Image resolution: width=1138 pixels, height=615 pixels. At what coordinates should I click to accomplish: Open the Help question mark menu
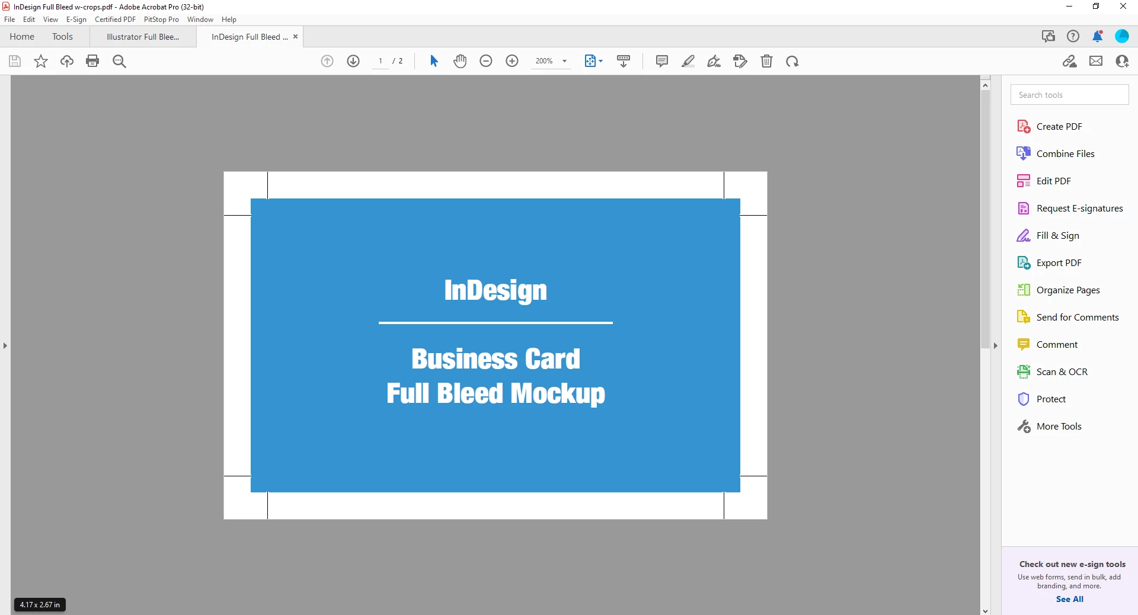1073,36
